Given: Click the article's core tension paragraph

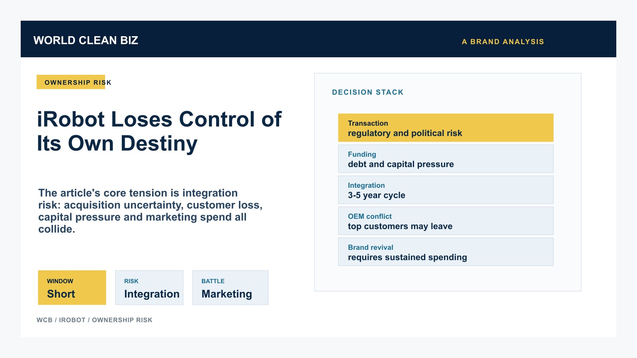Looking at the screenshot, I should click(x=150, y=211).
